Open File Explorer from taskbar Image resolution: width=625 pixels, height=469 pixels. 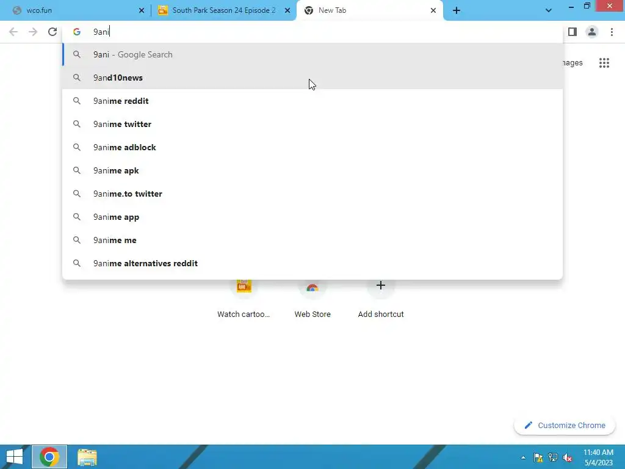tap(87, 457)
